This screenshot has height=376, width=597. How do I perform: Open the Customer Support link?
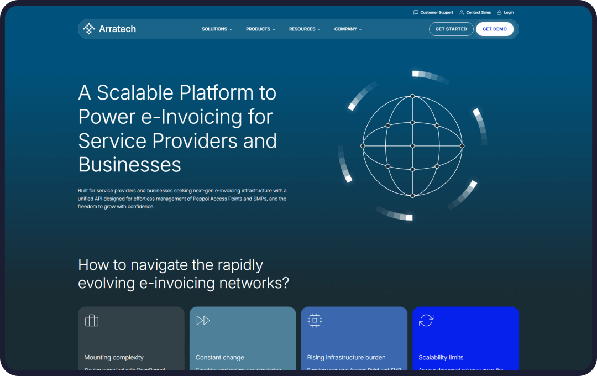tap(437, 12)
